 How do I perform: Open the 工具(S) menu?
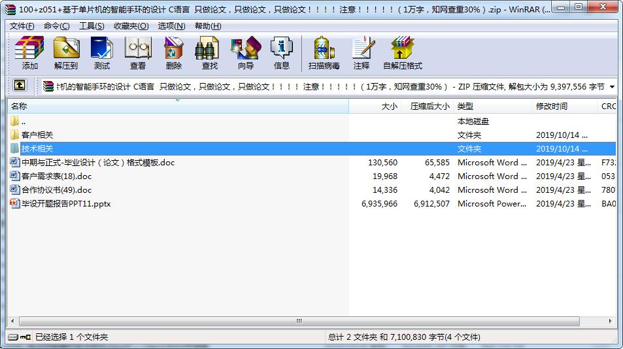pos(92,25)
